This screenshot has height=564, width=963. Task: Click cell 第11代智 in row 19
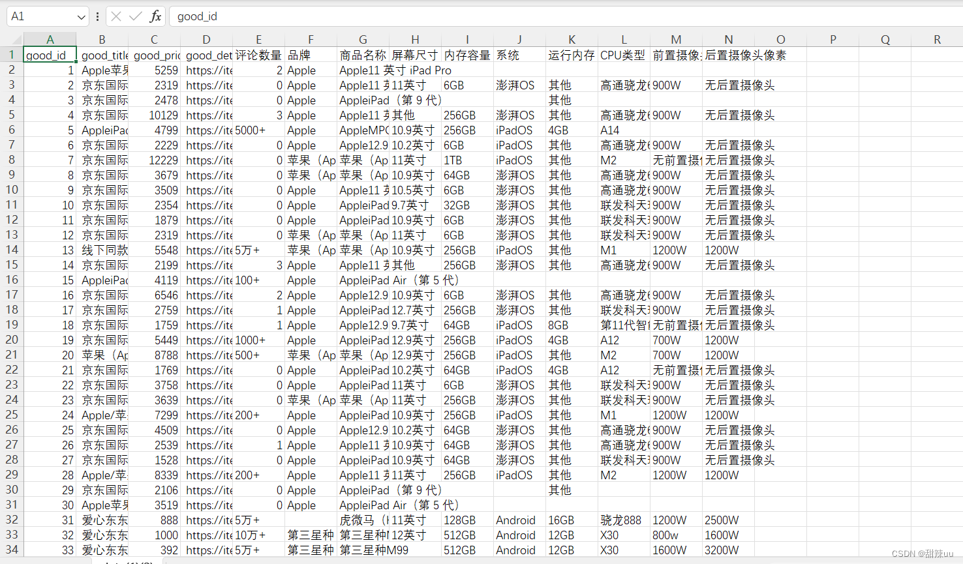(624, 325)
